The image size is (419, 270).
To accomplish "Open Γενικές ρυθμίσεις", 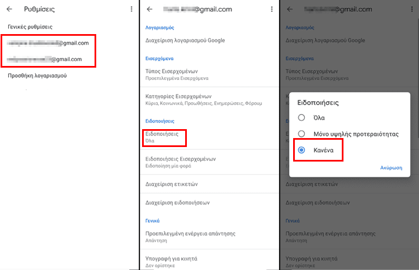I will click(30, 27).
